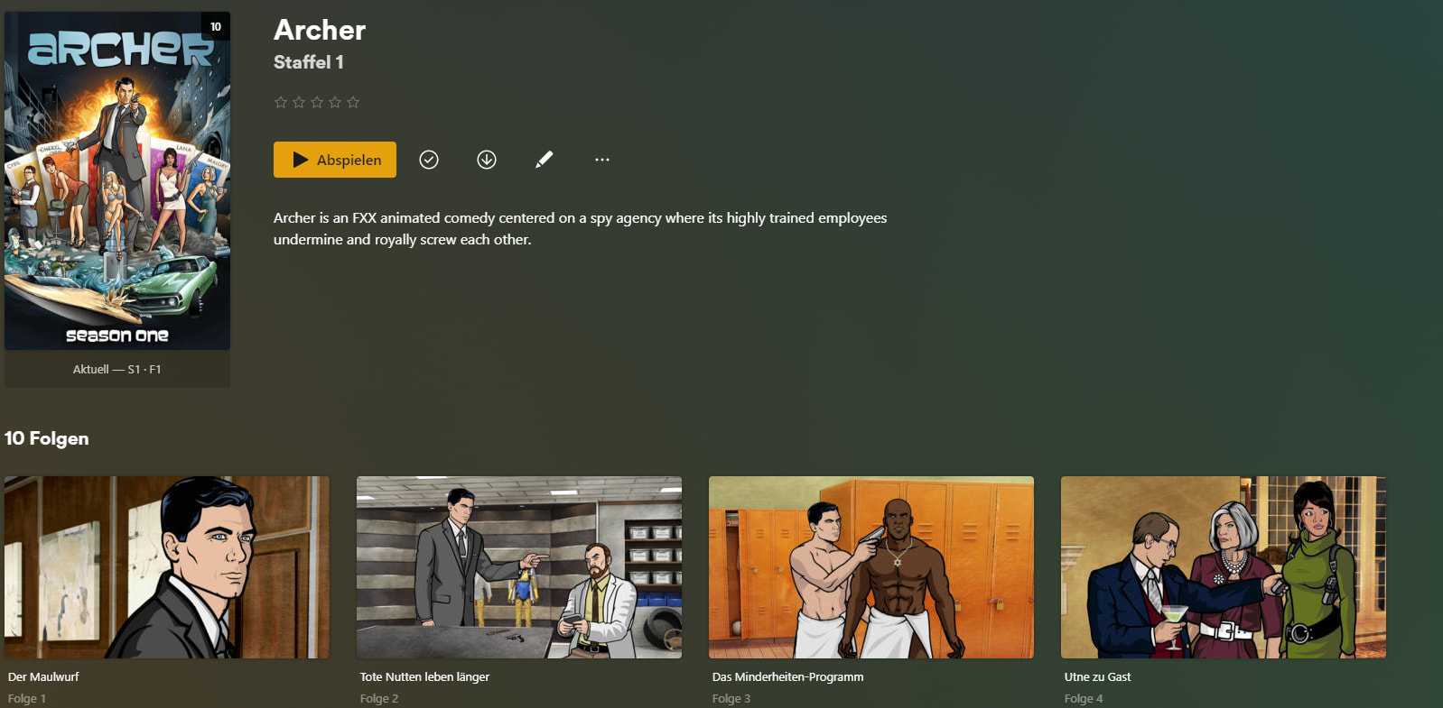Mark season as watched with checkmark icon
Image resolution: width=1443 pixels, height=708 pixels.
tap(429, 160)
